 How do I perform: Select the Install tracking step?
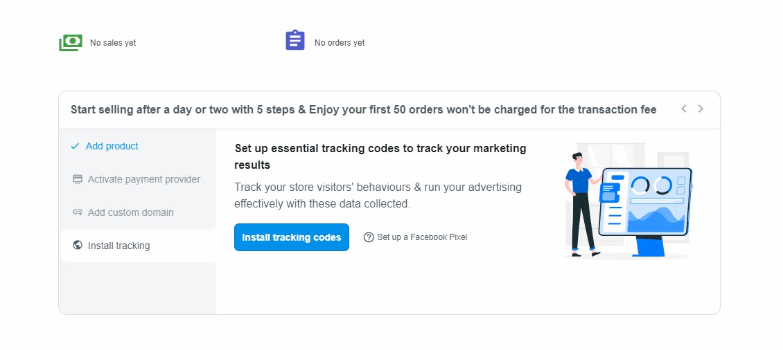(x=119, y=246)
